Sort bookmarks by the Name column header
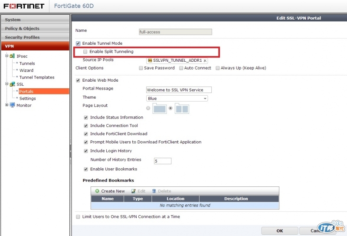 point(108,199)
